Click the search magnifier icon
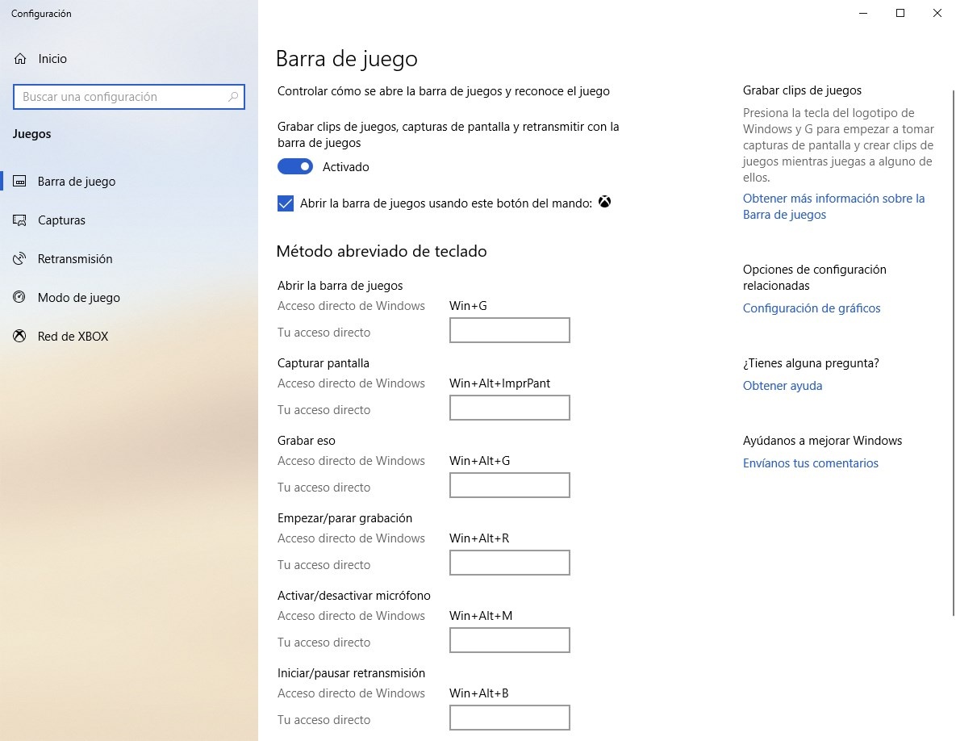This screenshot has height=741, width=956. point(233,96)
